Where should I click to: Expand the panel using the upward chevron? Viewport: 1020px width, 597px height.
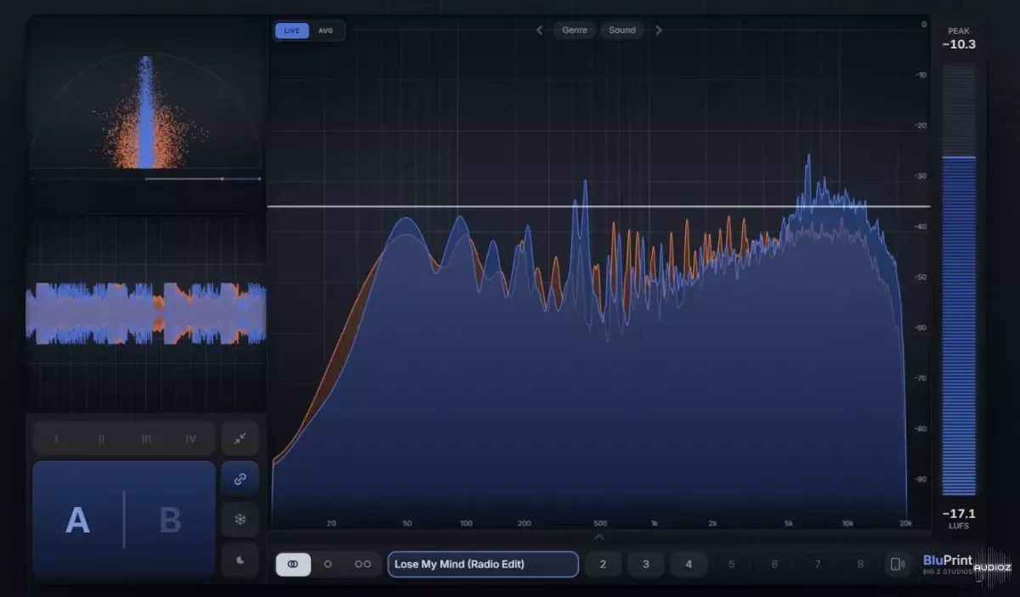599,537
